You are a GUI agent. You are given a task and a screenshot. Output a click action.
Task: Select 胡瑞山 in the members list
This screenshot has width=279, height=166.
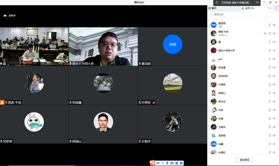click(x=222, y=93)
